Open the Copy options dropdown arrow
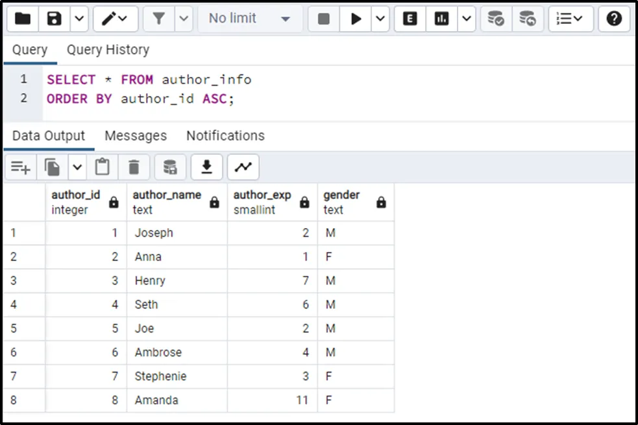Viewport: 638px width, 425px height. [77, 167]
